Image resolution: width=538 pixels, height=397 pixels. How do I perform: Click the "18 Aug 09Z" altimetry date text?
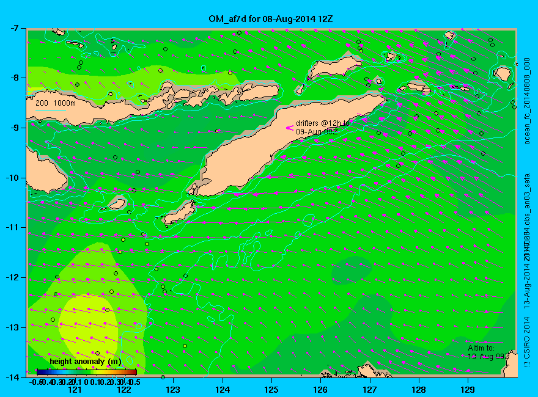click(488, 357)
